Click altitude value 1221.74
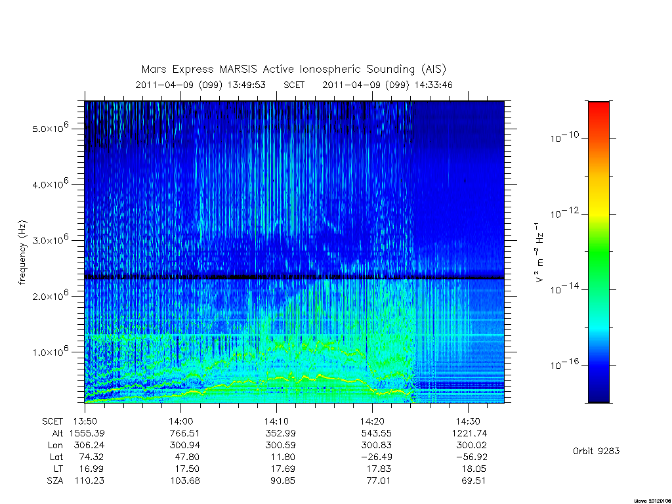Image resolution: width=672 pixels, height=504 pixels. (x=470, y=433)
